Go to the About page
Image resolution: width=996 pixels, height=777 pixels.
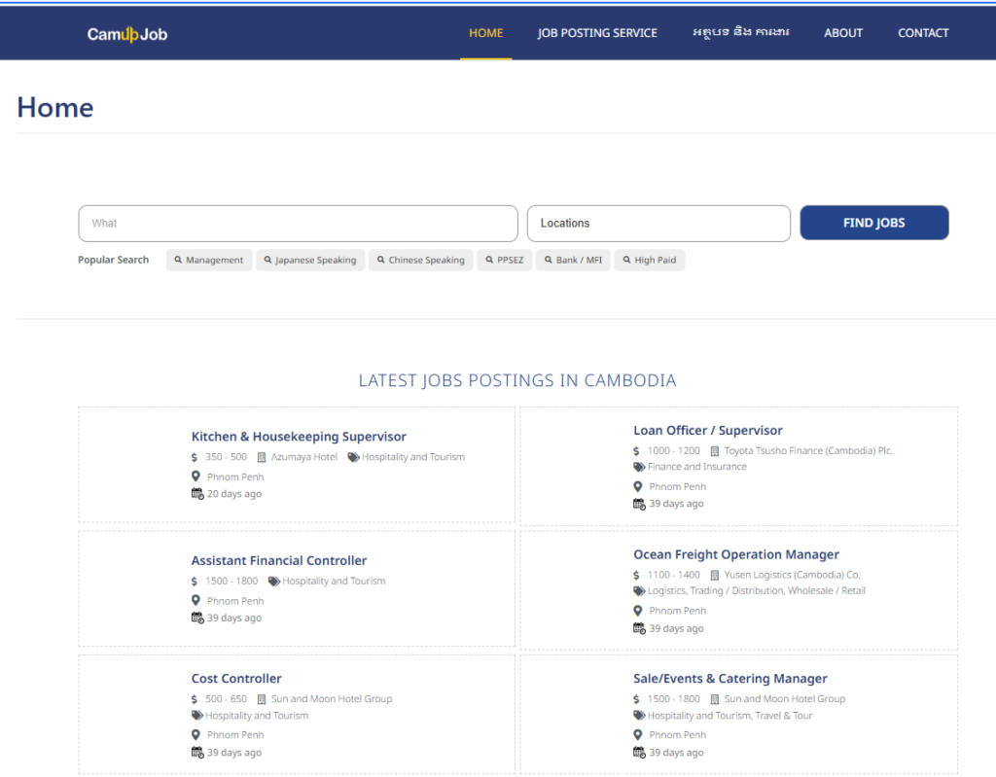coord(843,33)
